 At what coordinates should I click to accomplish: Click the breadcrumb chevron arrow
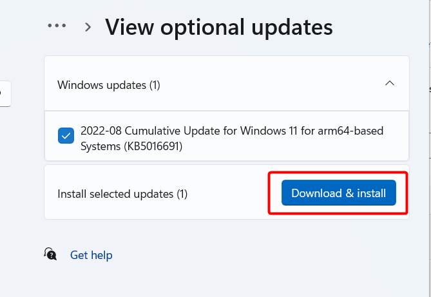(x=88, y=27)
